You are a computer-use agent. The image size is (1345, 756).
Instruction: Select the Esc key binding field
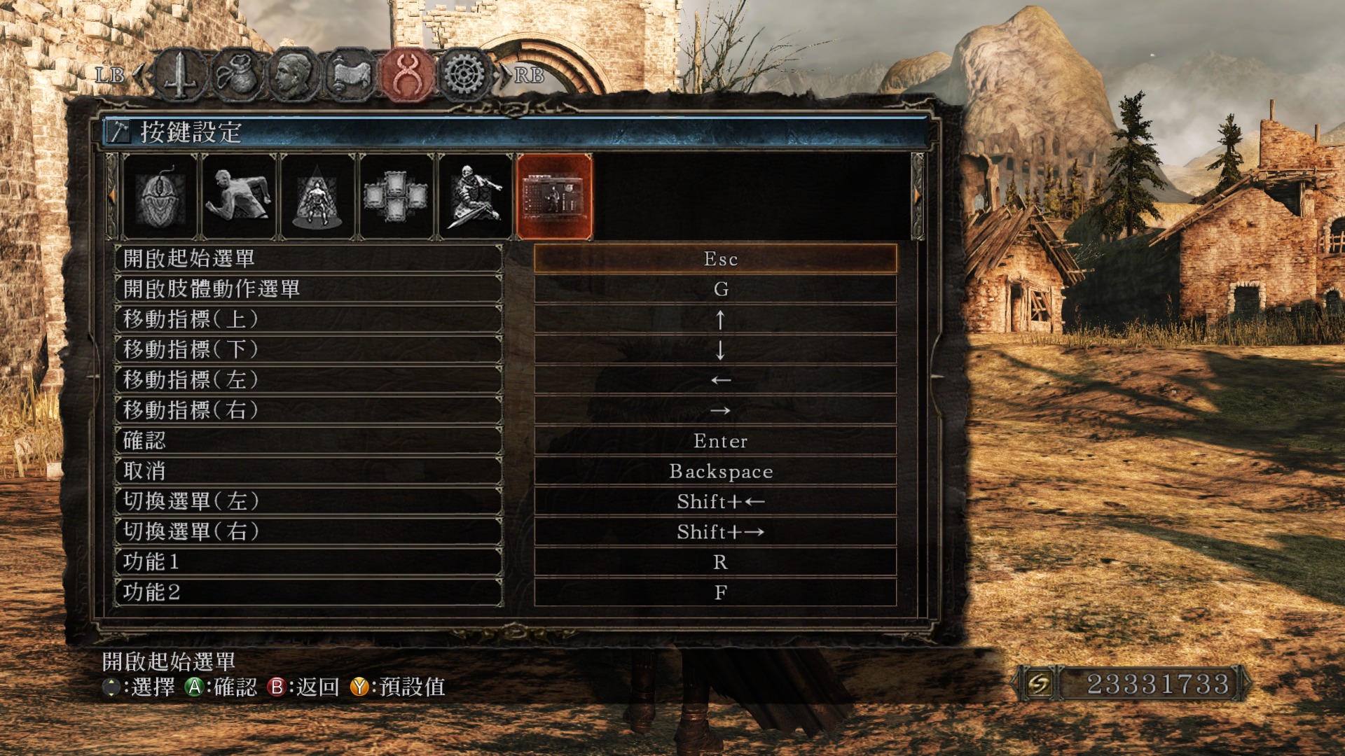click(x=715, y=258)
